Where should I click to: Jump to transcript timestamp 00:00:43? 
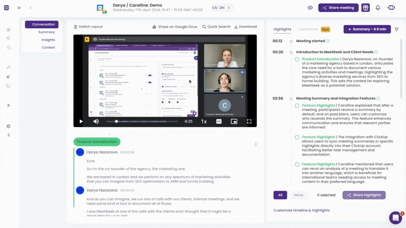pyautogui.click(x=127, y=190)
